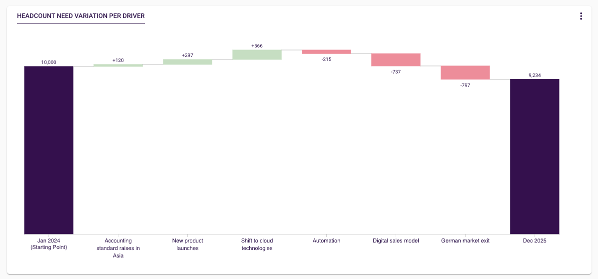Click the Digital sales model axis label
The height and width of the screenshot is (279, 598).
tap(396, 241)
